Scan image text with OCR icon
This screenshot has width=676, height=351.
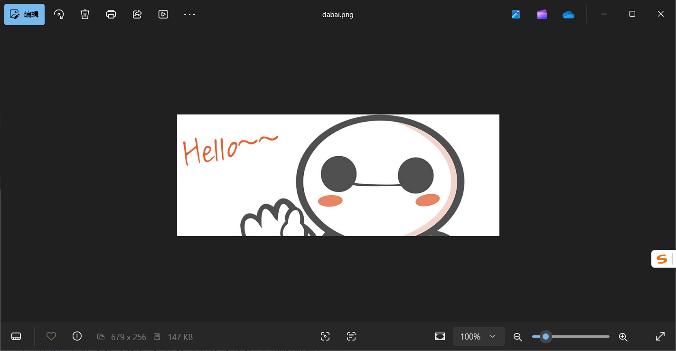(351, 336)
